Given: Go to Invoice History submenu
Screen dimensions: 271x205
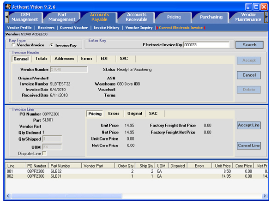Looking at the screenshot, I should (x=107, y=28).
